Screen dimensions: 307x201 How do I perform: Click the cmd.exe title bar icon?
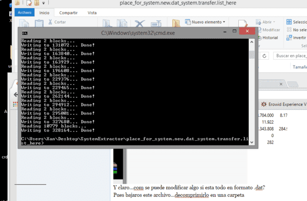(25, 33)
